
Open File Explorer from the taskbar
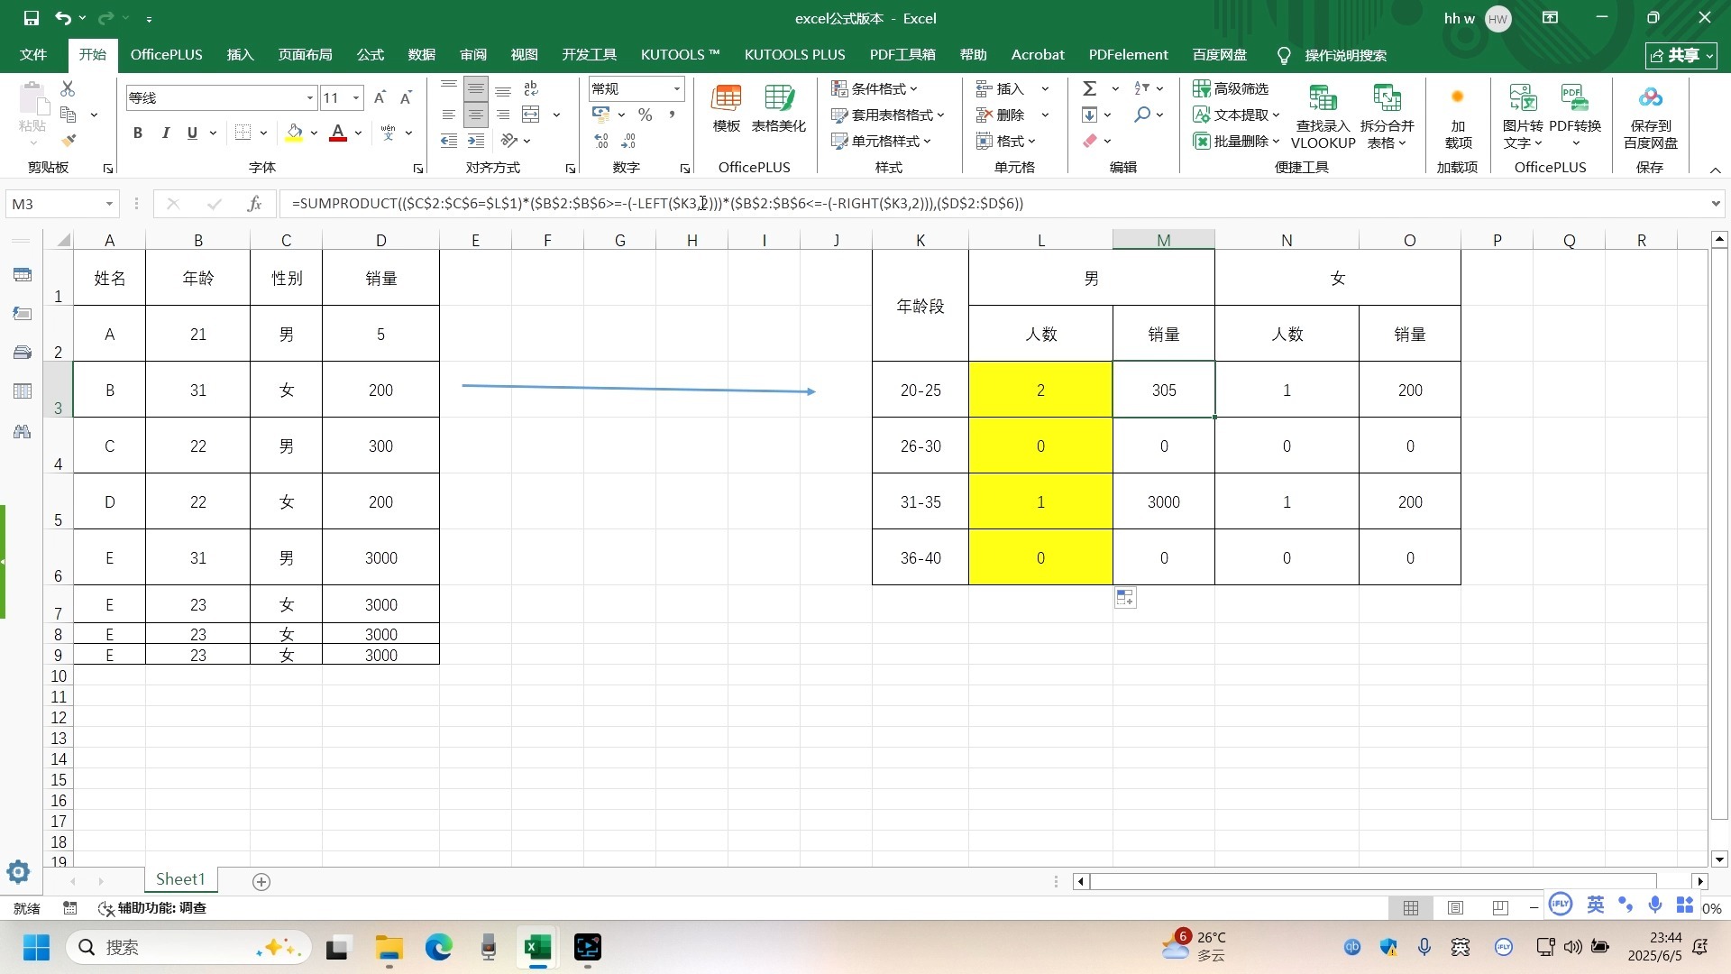click(389, 947)
